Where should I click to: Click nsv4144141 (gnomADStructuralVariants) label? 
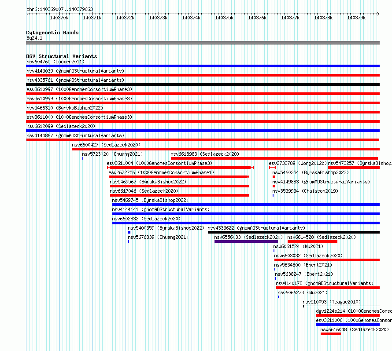tap(161, 209)
